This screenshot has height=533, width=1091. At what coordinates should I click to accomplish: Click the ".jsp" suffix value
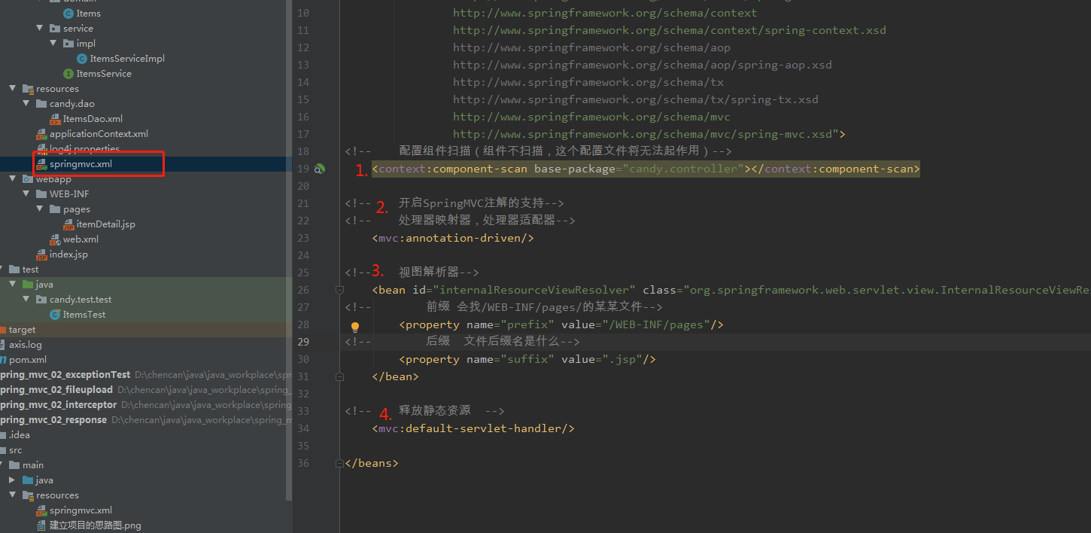pyautogui.click(x=622, y=359)
